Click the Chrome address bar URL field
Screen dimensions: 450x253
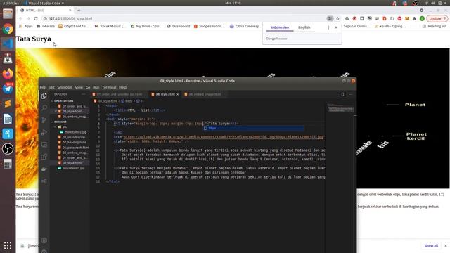tap(184, 18)
